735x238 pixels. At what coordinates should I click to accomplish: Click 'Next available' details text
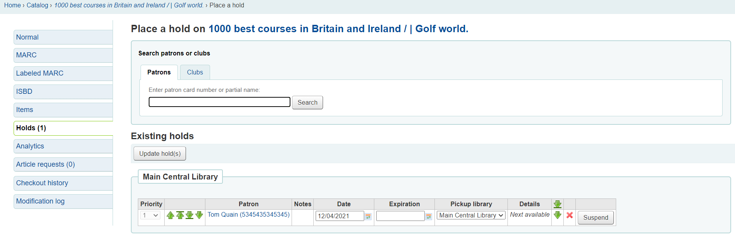[530, 214]
